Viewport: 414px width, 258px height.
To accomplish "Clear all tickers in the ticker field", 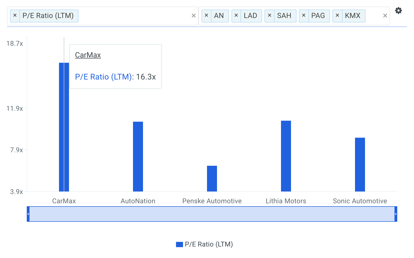I will [x=385, y=16].
